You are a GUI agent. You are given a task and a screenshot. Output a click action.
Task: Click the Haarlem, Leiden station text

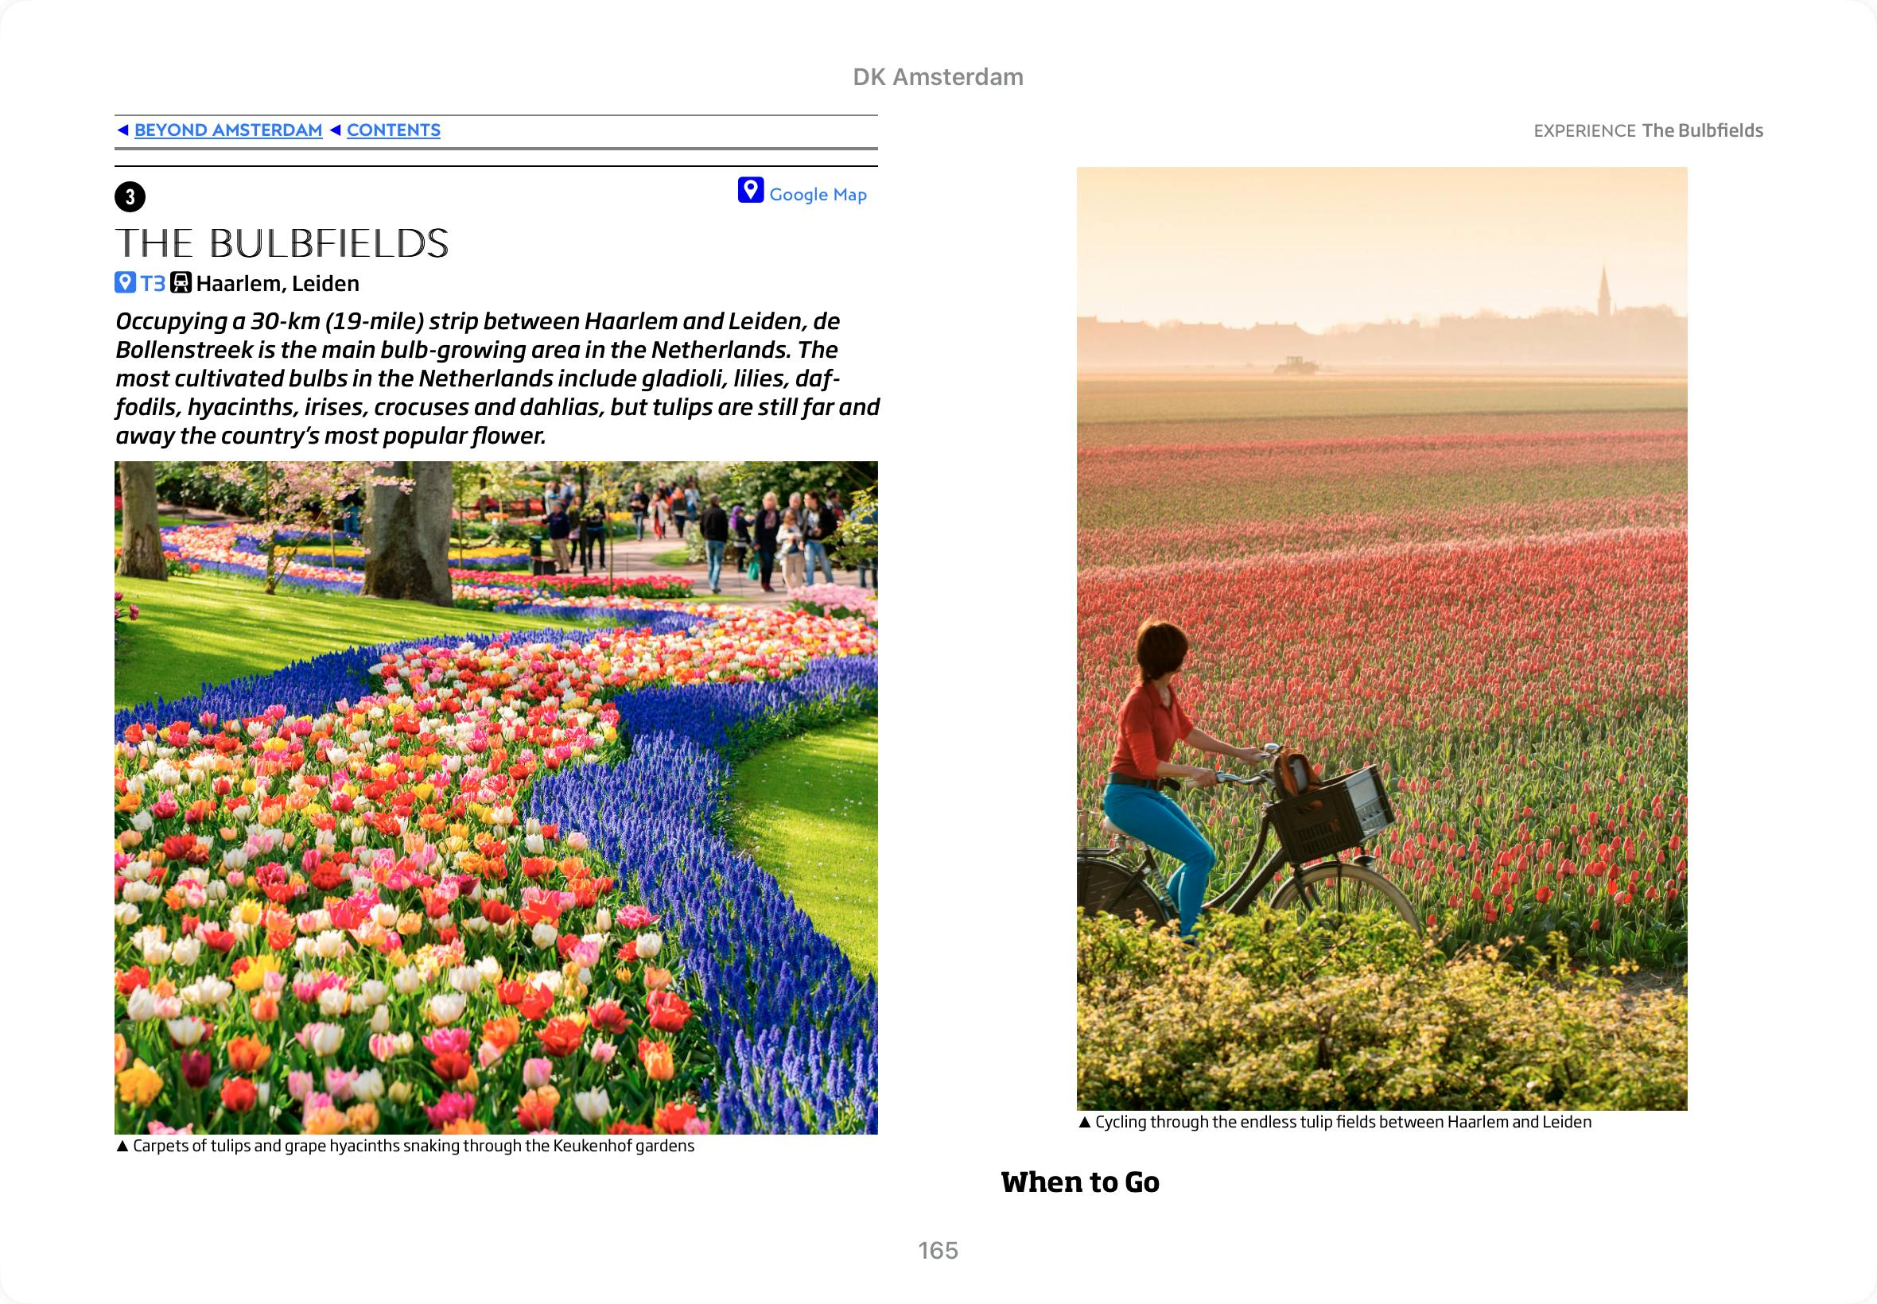point(278,284)
